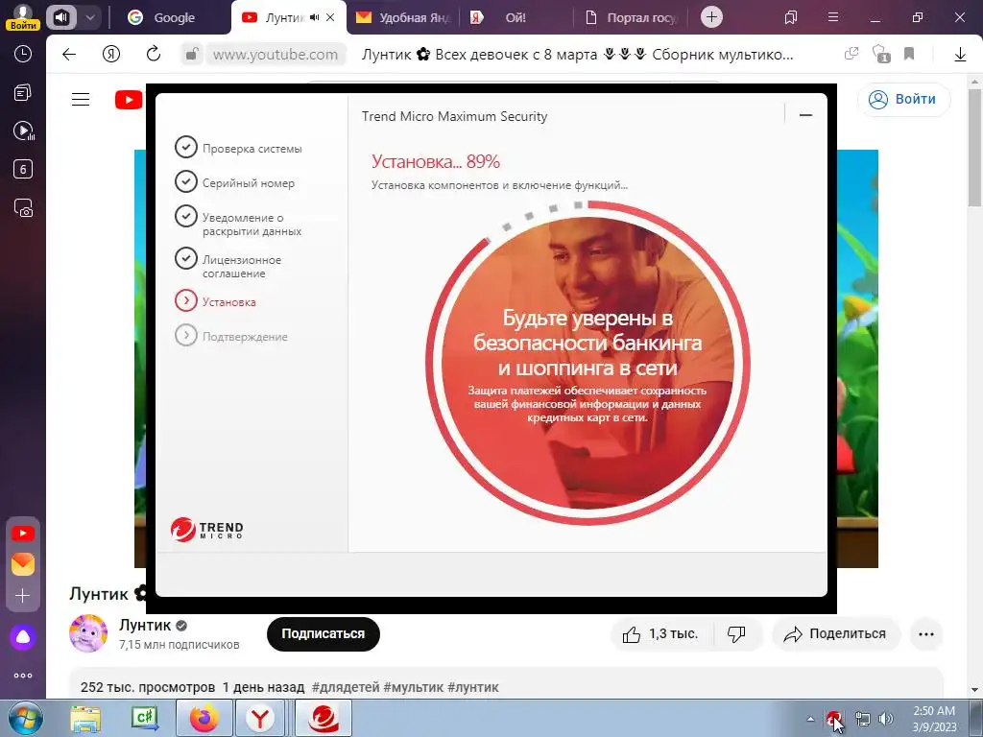Image resolution: width=983 pixels, height=737 pixels.
Task: Reload the current YouTube page
Action: [x=154, y=55]
